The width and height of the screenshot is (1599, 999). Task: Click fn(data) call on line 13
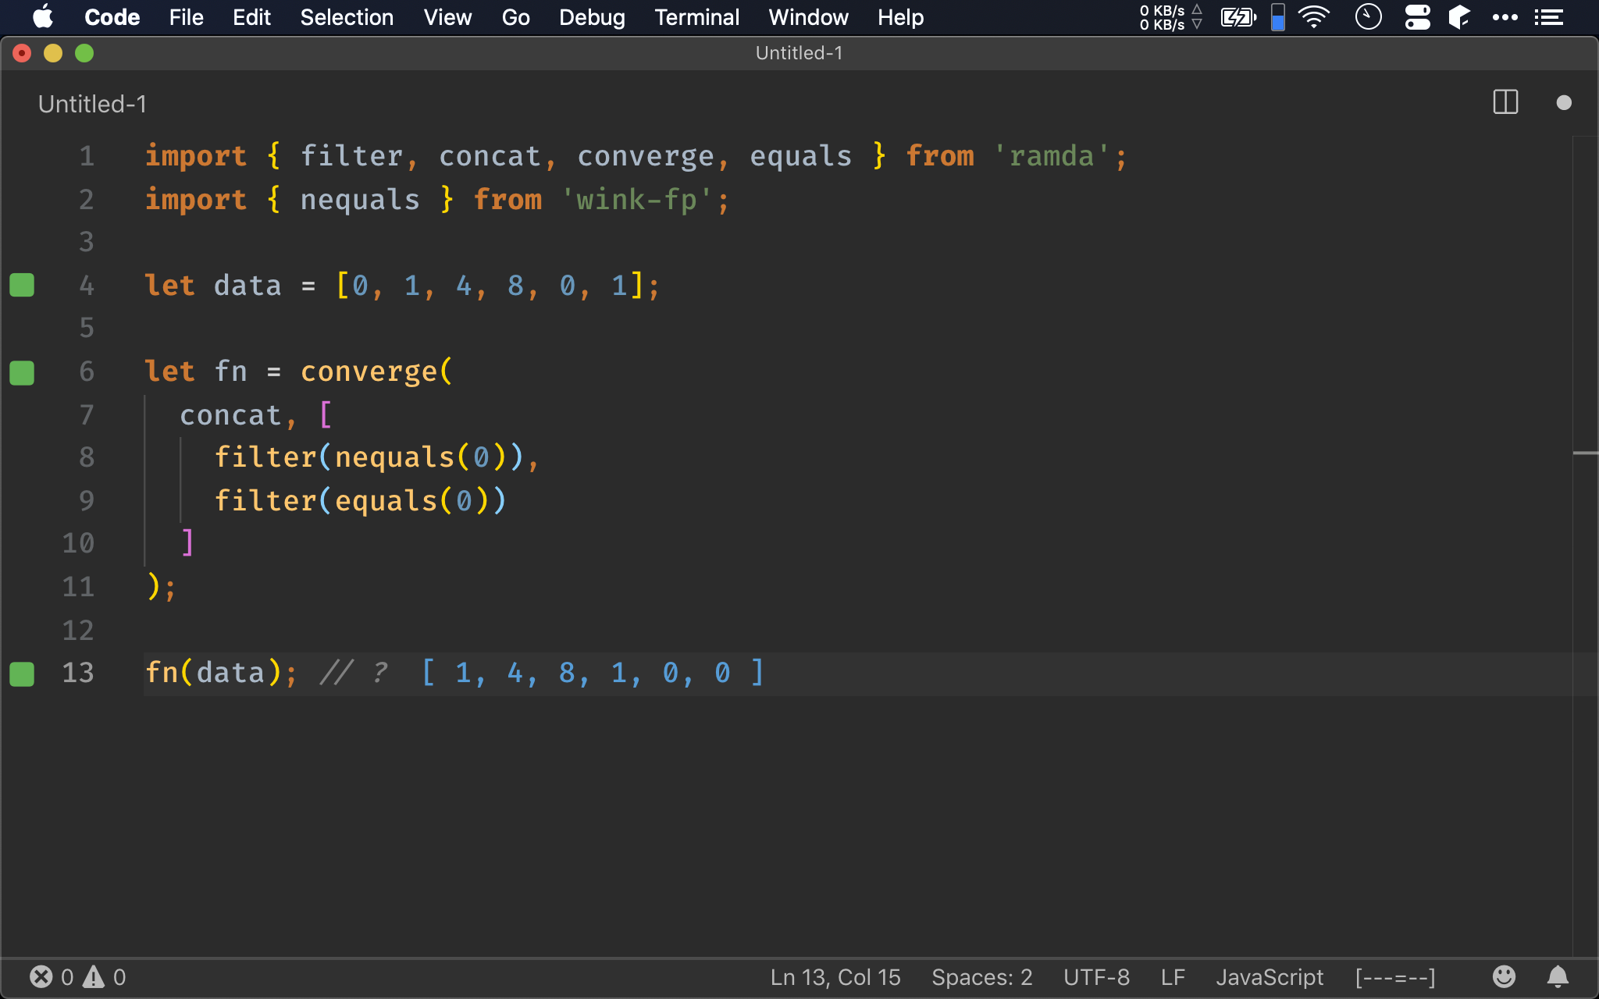tap(213, 673)
